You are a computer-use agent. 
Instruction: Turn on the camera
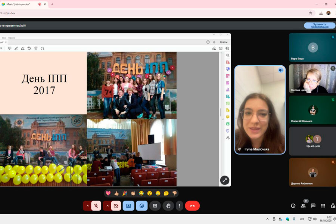pos(116,206)
